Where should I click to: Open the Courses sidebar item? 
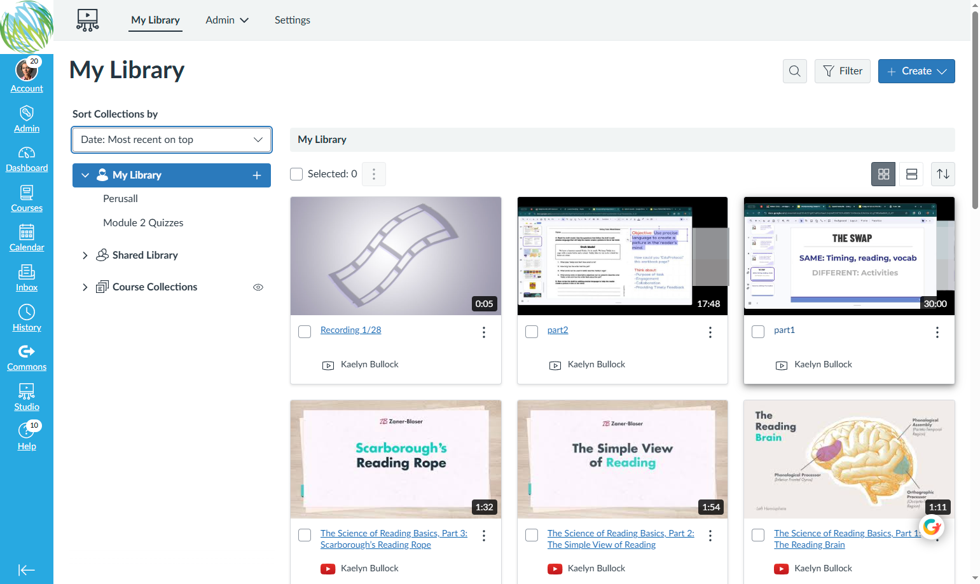(x=27, y=199)
